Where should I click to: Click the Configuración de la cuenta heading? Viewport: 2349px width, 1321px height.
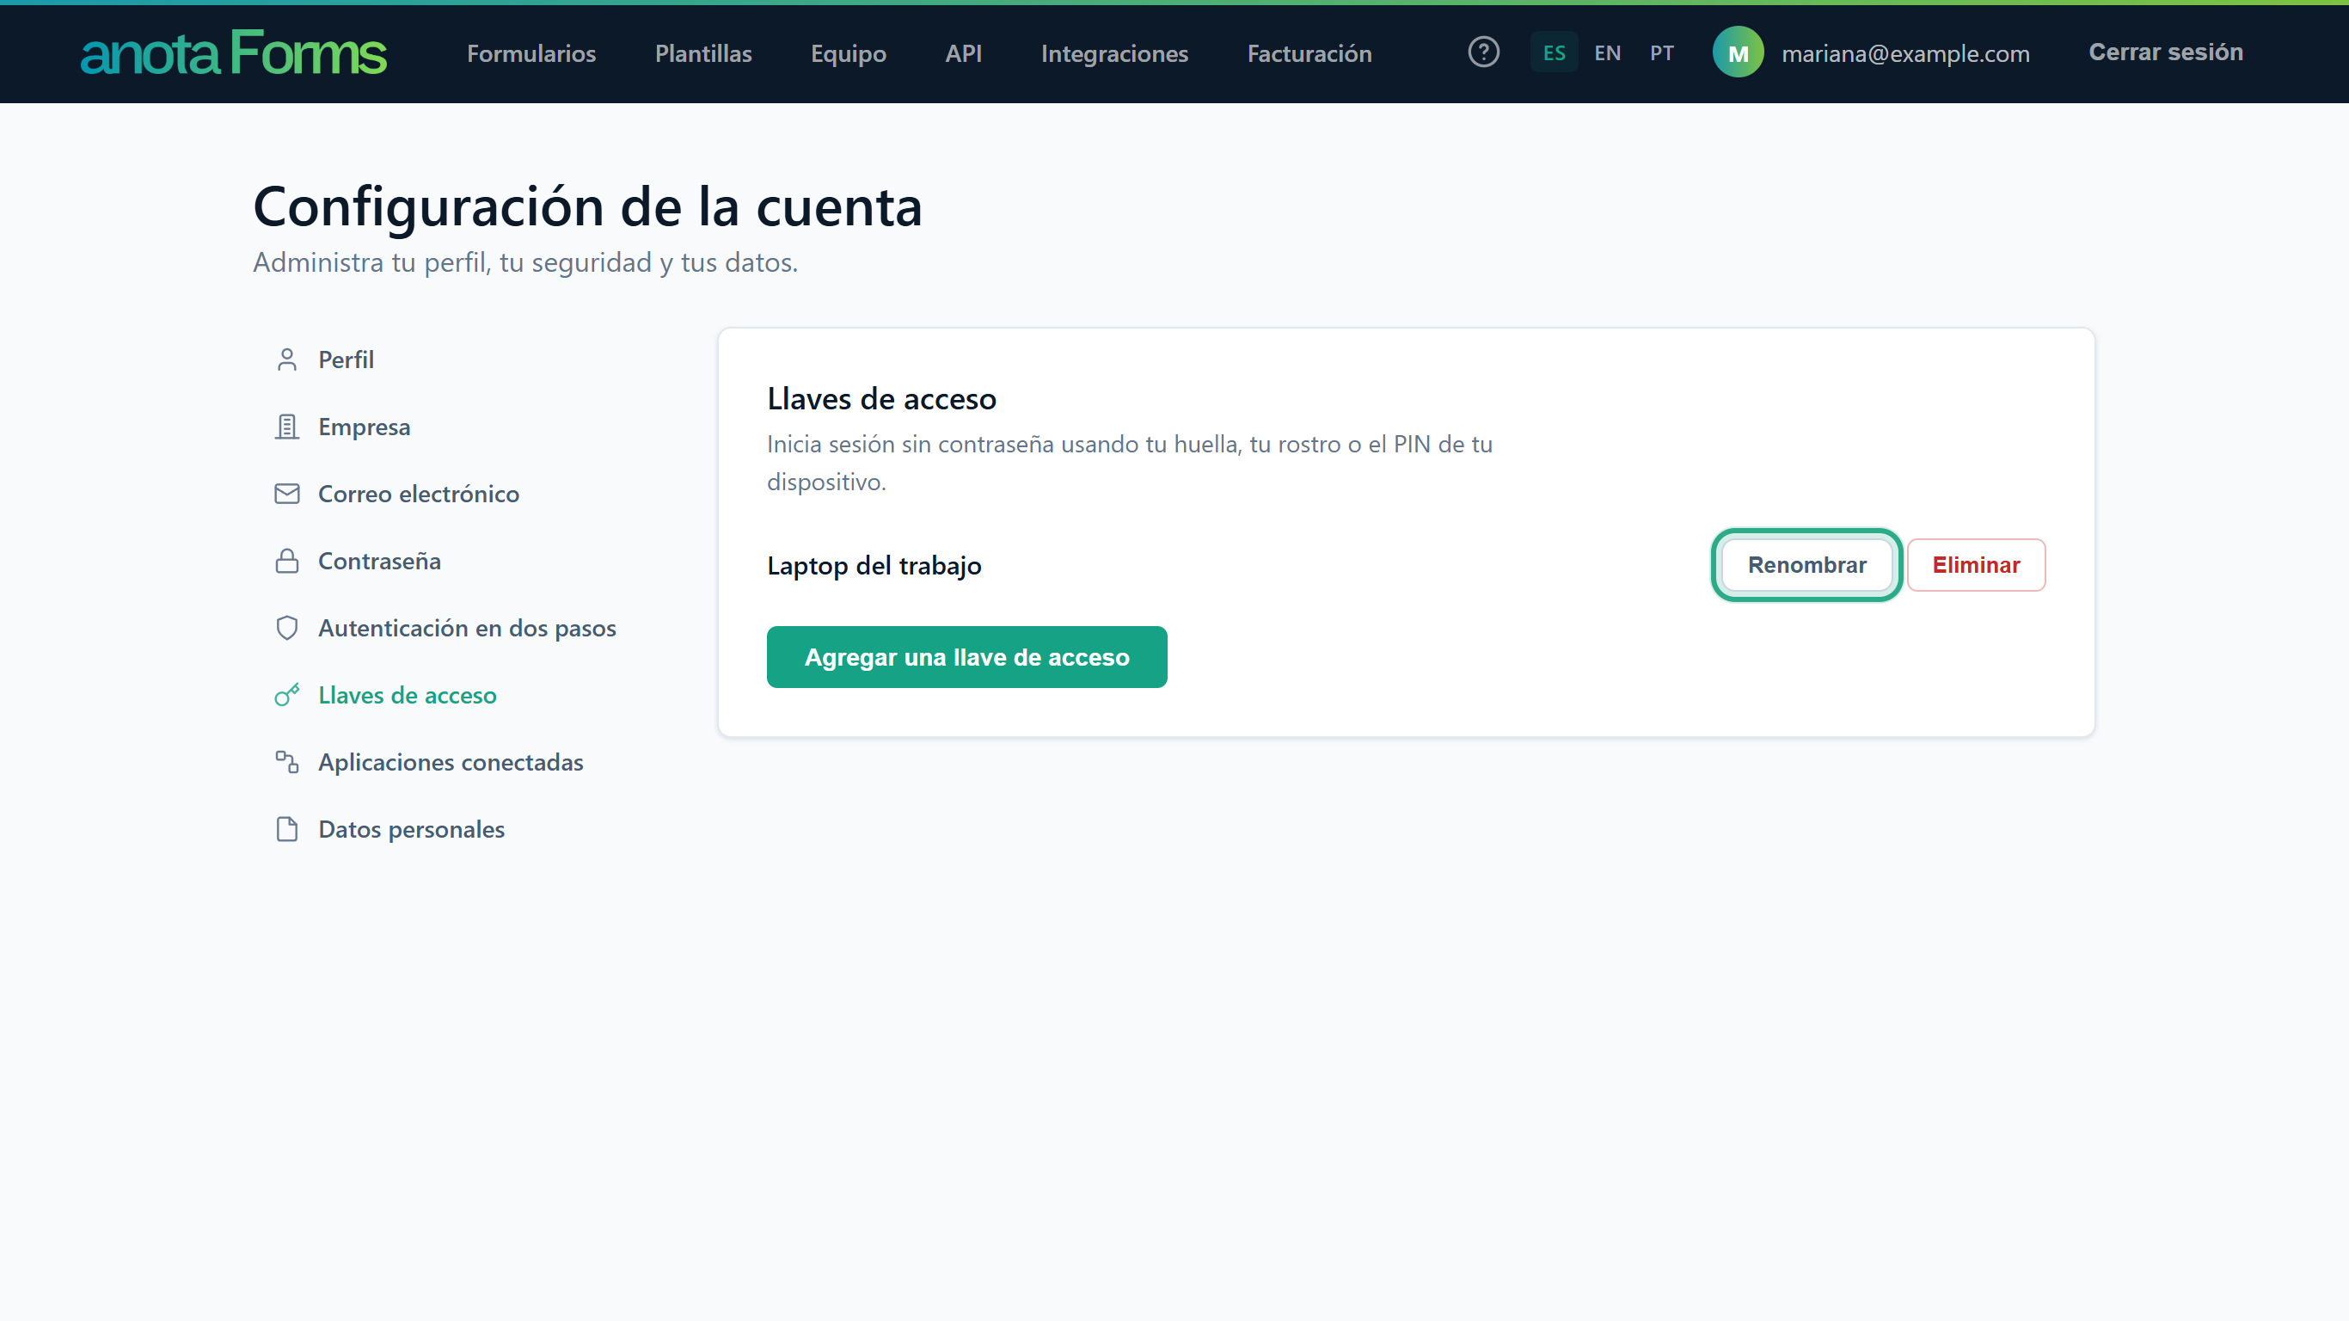tap(587, 206)
